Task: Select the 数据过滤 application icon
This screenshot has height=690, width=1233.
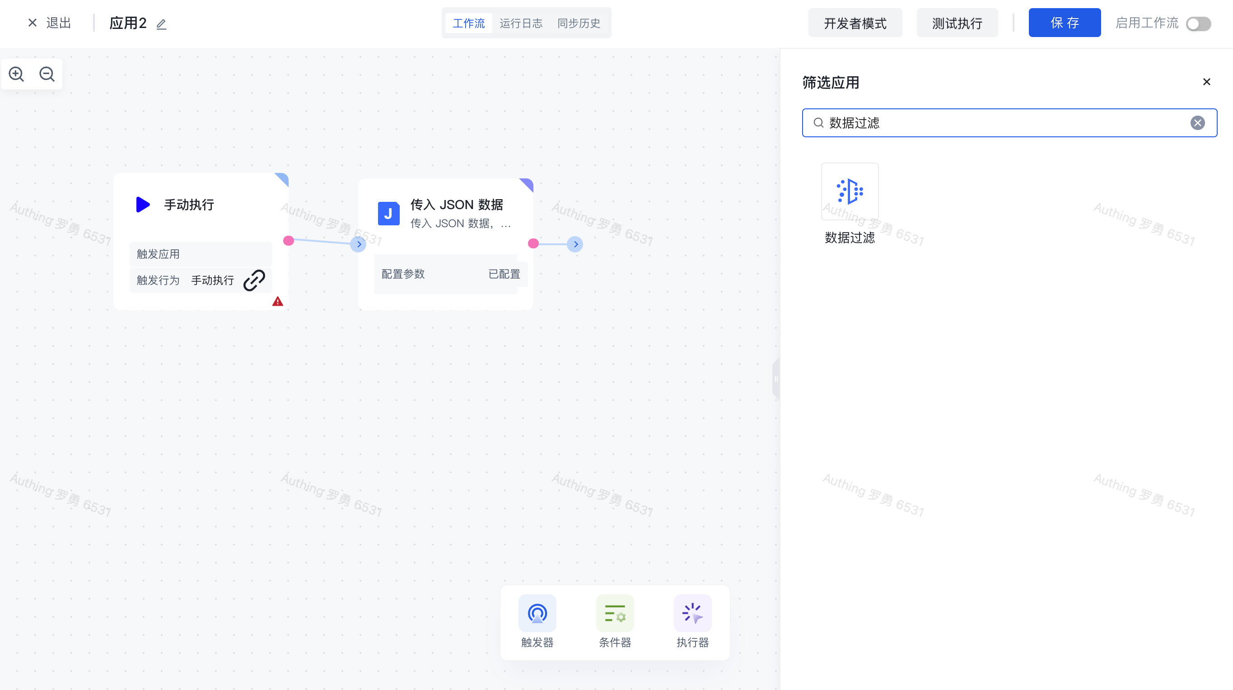Action: [x=850, y=191]
